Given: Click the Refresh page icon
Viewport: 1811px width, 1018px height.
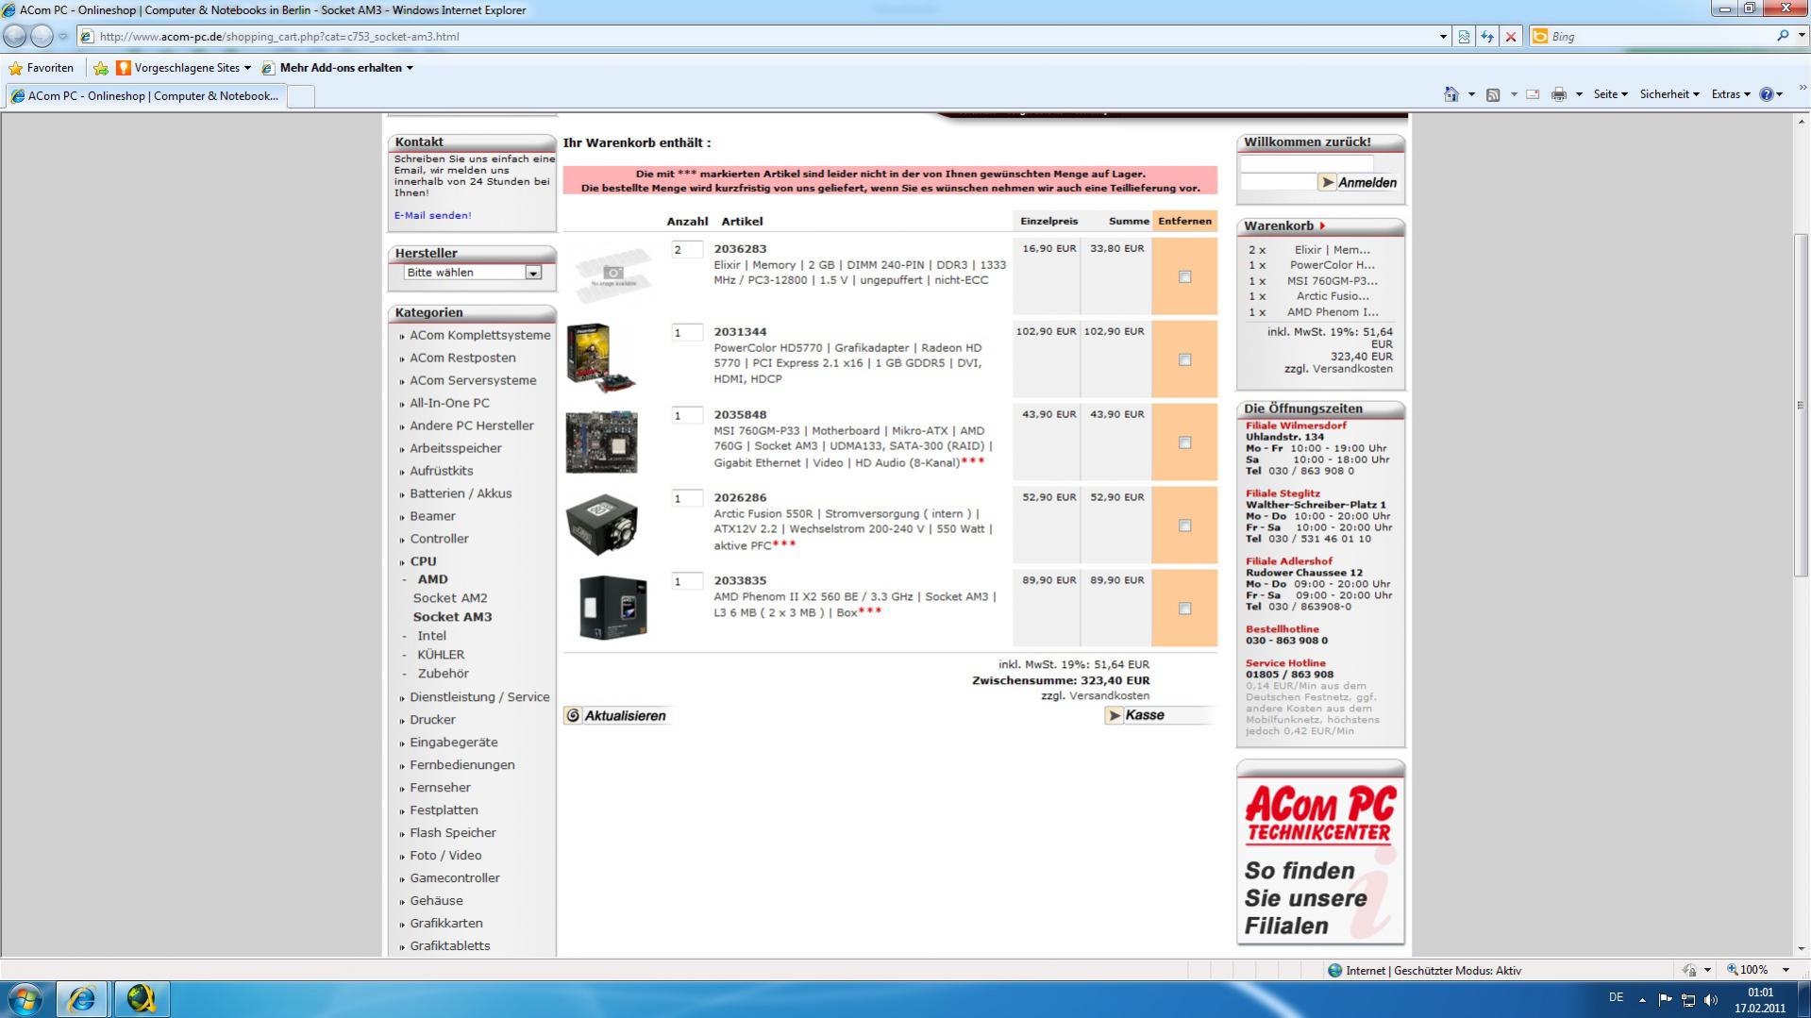Looking at the screenshot, I should [1487, 37].
